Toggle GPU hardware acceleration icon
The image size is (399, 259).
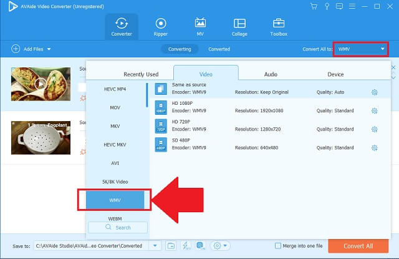(201, 246)
